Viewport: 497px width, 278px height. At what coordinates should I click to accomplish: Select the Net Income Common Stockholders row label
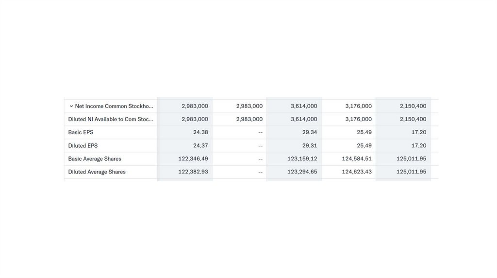114,106
